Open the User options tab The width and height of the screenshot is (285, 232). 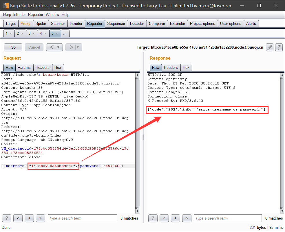pyautogui.click(x=231, y=24)
